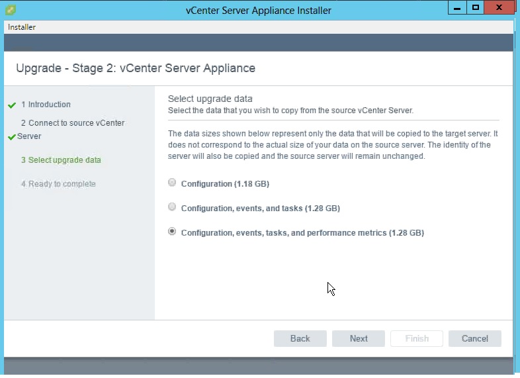Choose Configuration, events, and tasks radio button

pyautogui.click(x=173, y=207)
